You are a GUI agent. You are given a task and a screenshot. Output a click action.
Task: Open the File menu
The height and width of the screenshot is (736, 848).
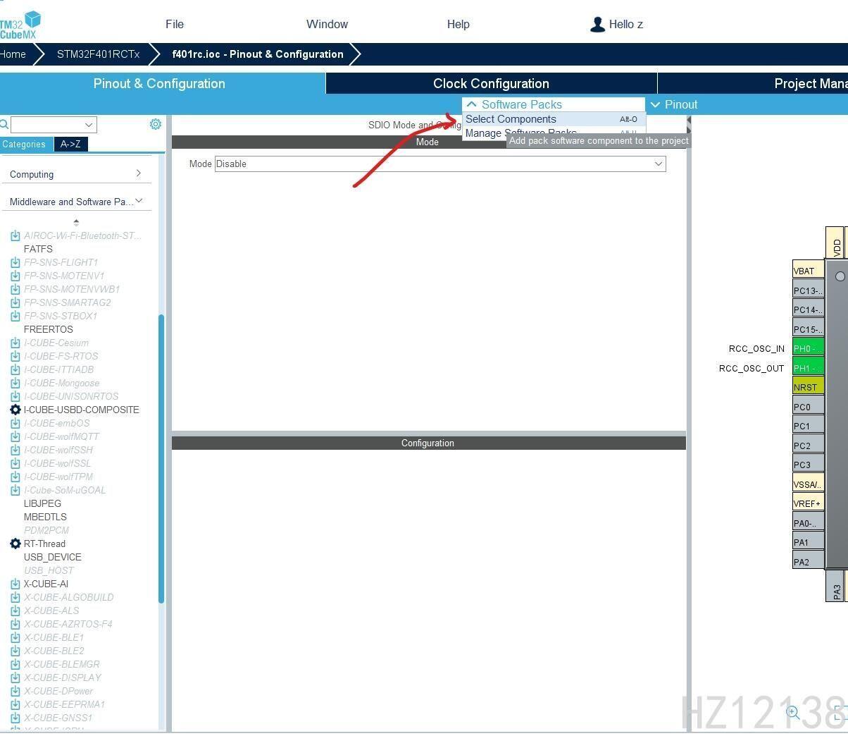pyautogui.click(x=175, y=24)
